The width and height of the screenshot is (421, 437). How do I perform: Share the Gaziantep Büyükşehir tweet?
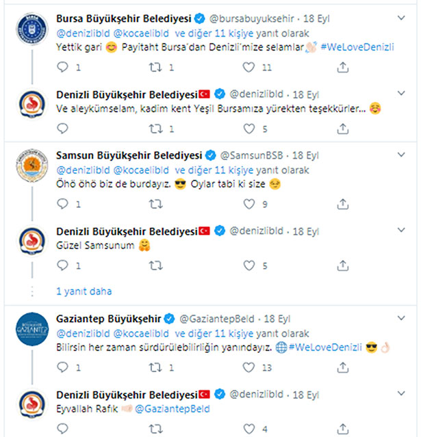[342, 368]
